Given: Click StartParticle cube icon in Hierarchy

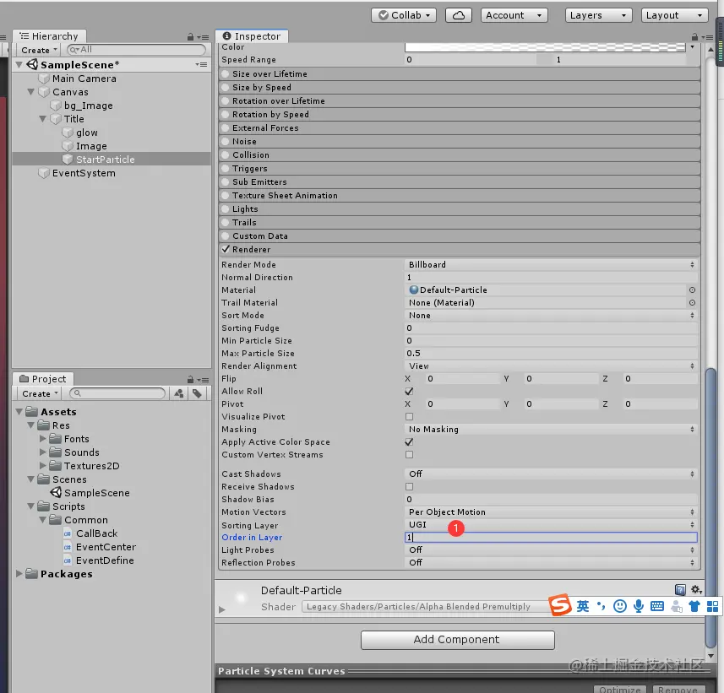Looking at the screenshot, I should 68,160.
